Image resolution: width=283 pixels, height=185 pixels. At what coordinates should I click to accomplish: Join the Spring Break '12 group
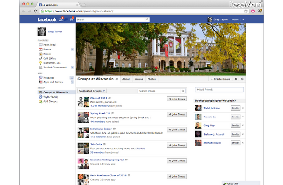[x=177, y=114]
